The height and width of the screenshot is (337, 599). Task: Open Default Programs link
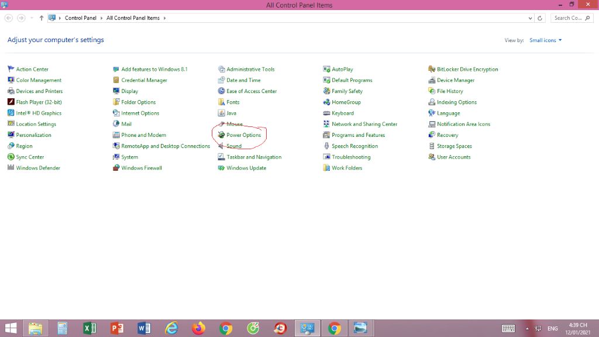pos(352,80)
